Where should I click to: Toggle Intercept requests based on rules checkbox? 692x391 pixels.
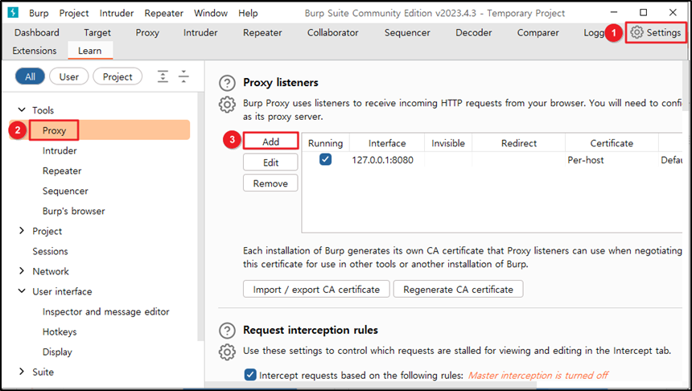point(249,375)
